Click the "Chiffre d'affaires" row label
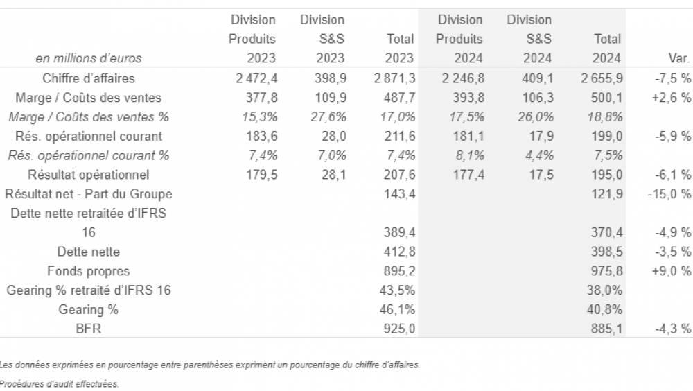Screen dimensions: 693x391 (89, 78)
